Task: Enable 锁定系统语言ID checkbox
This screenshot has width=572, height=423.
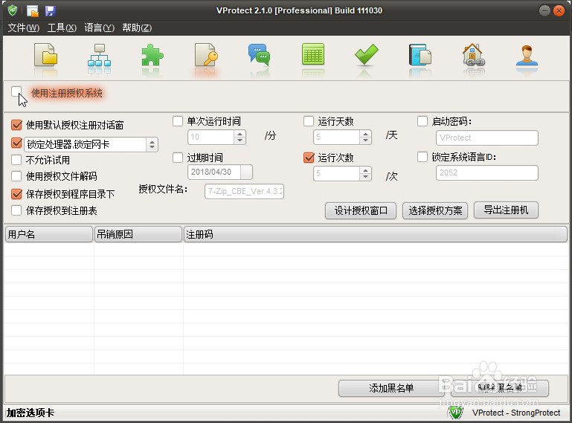Action: pyautogui.click(x=422, y=157)
